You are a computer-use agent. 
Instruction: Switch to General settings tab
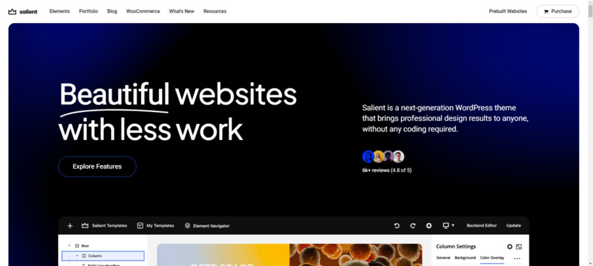[x=443, y=258]
